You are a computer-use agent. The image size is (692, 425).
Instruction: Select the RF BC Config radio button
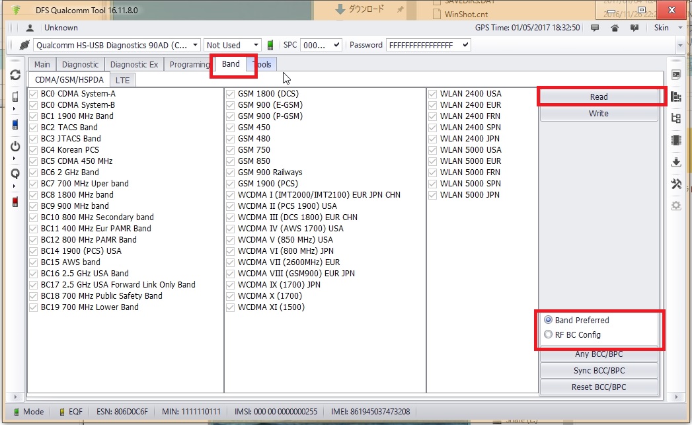548,335
